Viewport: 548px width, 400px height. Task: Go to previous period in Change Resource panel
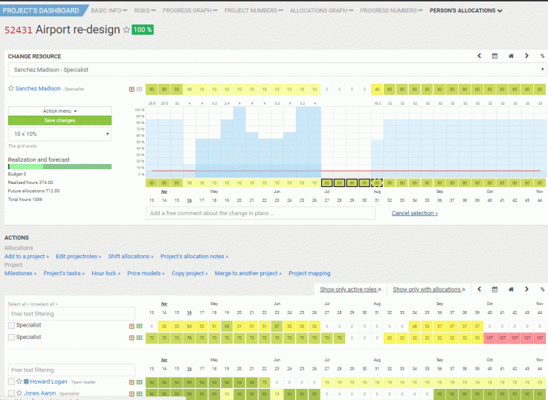pyautogui.click(x=479, y=56)
